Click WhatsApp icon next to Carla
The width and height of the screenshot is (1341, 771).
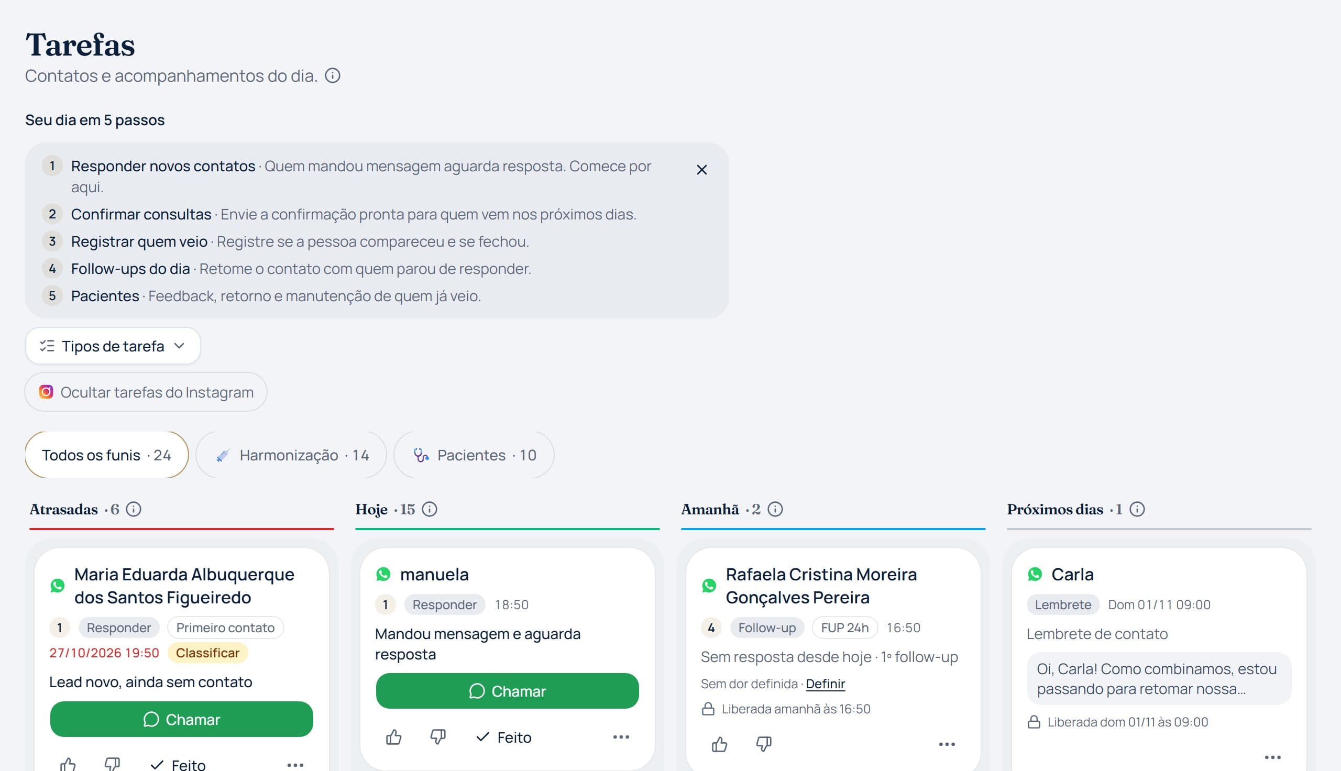point(1035,575)
